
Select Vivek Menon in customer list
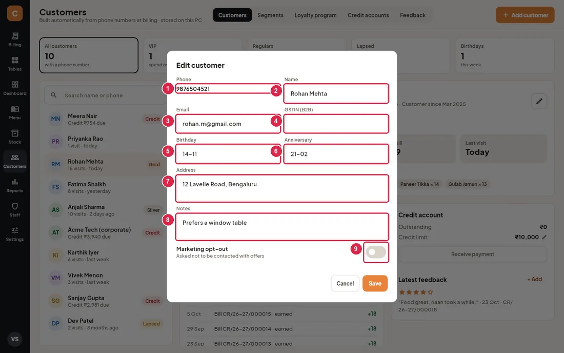point(106,278)
